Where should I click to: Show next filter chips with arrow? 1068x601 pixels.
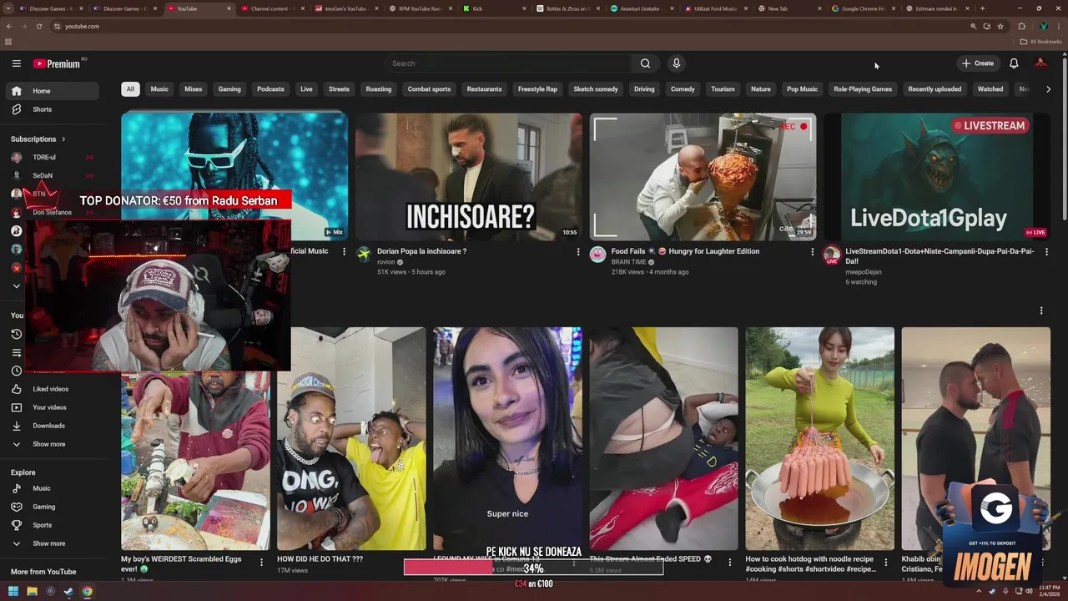point(1048,89)
